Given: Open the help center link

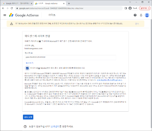Looking at the screenshot, I should [x=55, y=126].
